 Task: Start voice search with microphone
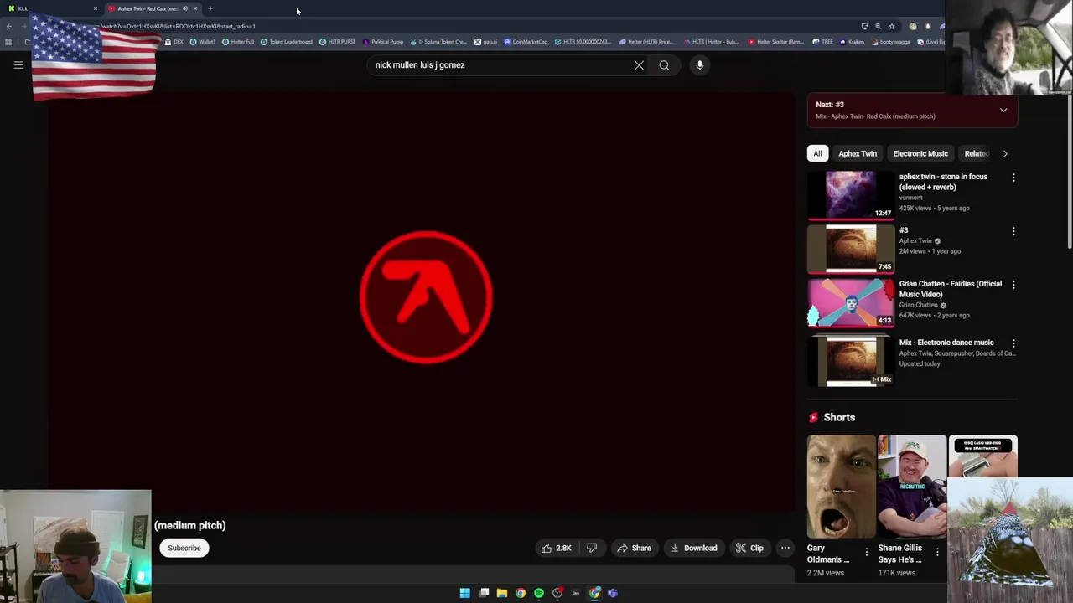pyautogui.click(x=699, y=65)
